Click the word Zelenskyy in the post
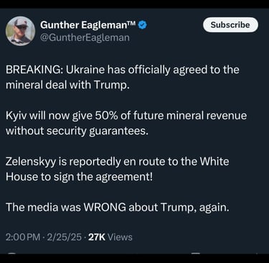Image resolution: width=269 pixels, height=263 pixels. (31, 162)
